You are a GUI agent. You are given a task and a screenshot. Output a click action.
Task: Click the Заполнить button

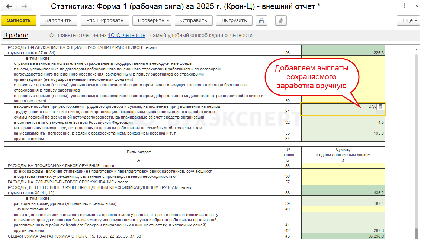point(58,21)
